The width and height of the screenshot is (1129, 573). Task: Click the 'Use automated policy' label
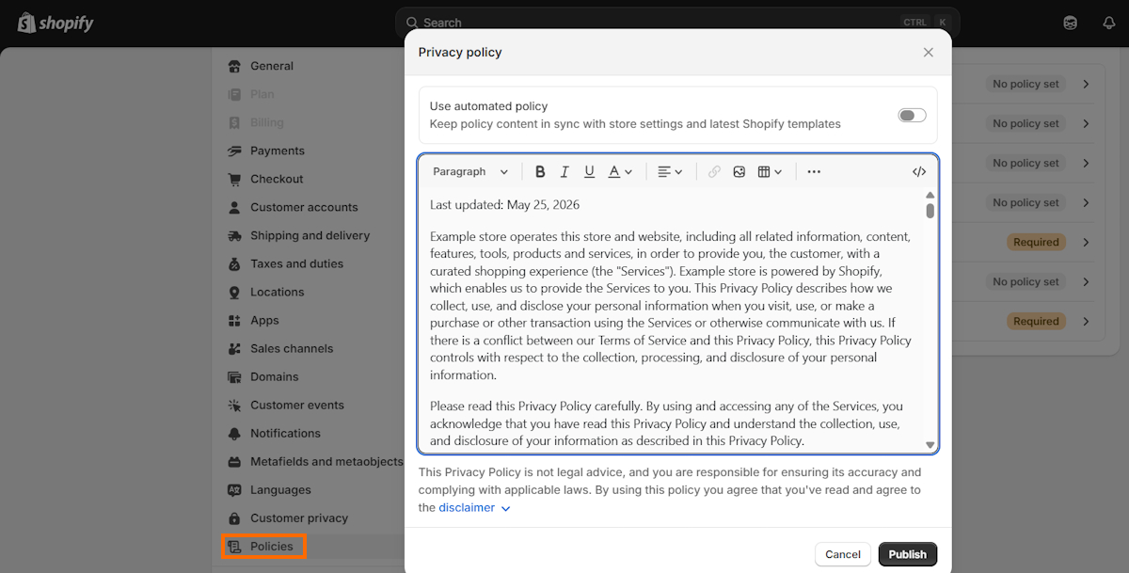[488, 106]
